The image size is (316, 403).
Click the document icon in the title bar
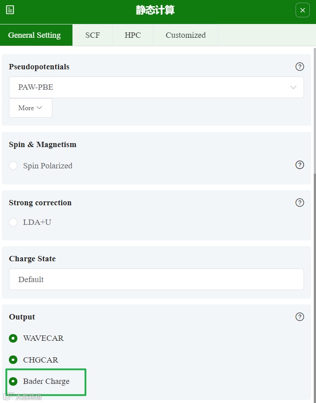10,10
